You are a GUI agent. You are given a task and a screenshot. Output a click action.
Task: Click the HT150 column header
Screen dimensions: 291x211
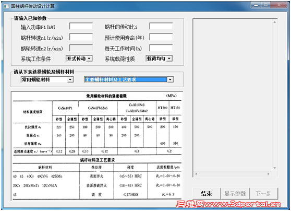[175, 108]
